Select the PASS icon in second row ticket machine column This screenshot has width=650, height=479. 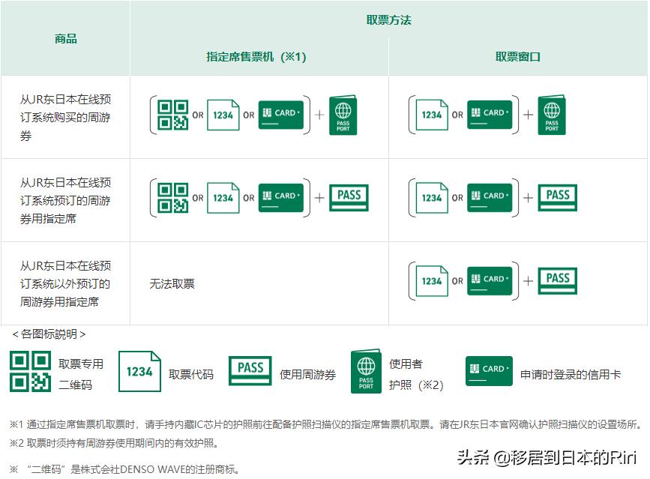pyautogui.click(x=349, y=197)
